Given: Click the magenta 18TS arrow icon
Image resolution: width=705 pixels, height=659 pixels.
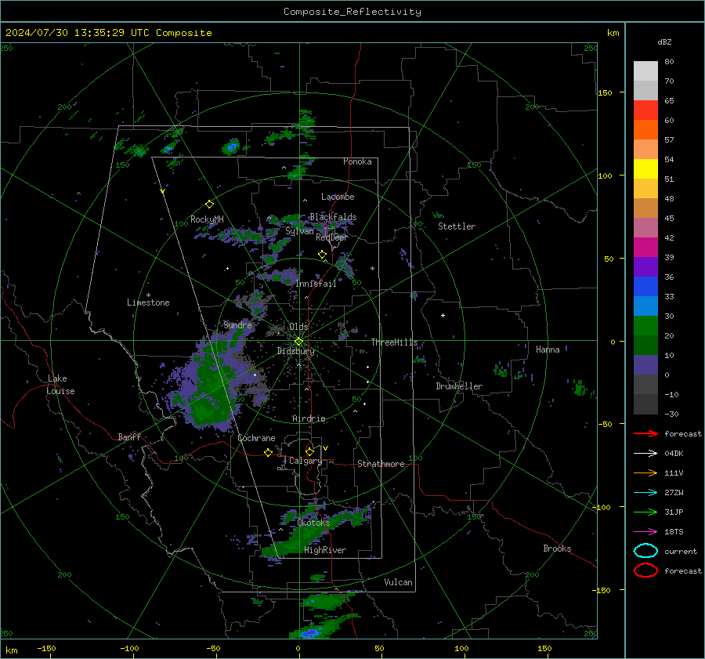Looking at the screenshot, I should tap(645, 532).
